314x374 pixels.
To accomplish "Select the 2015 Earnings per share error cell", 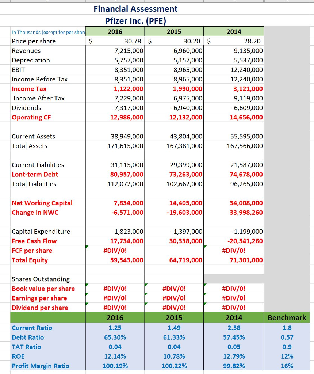I will (174, 298).
